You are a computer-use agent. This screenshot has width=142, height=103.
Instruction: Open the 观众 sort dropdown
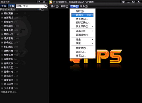click(x=41, y=10)
